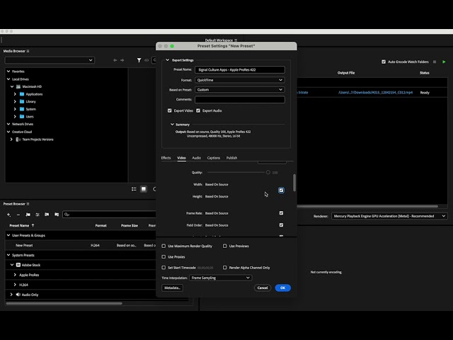Toggle Frame Rate match source checkbox

pyautogui.click(x=281, y=213)
